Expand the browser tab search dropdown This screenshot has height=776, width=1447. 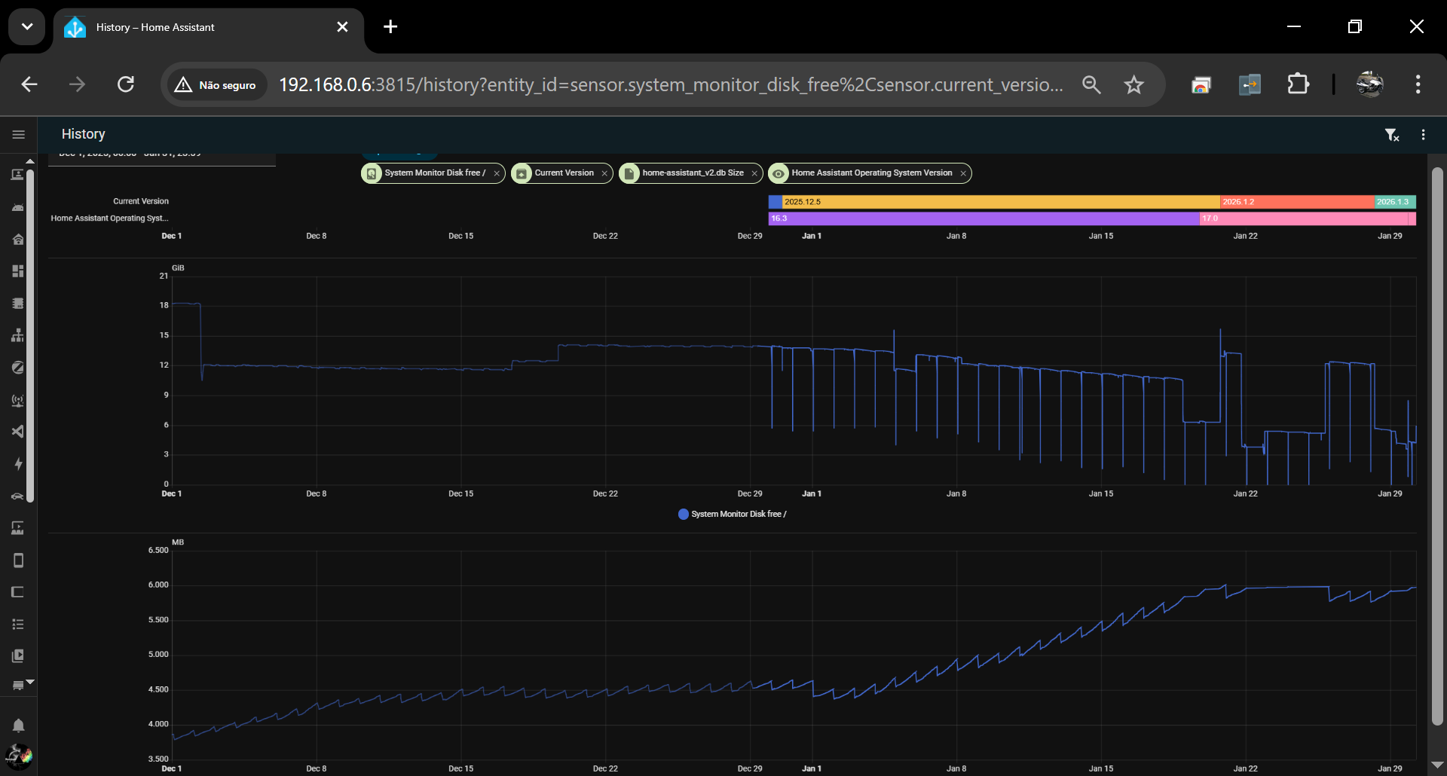[x=27, y=27]
